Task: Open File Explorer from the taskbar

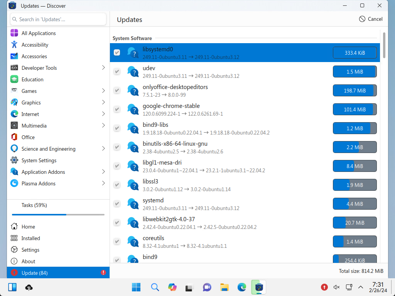Action: [x=224, y=287]
